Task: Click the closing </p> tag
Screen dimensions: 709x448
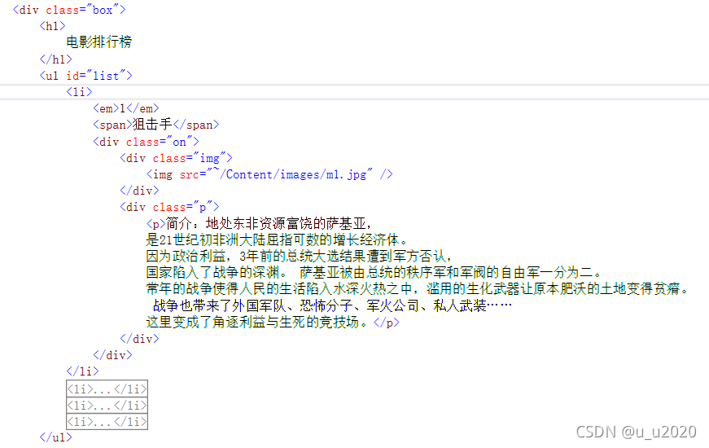Action: click(x=387, y=323)
